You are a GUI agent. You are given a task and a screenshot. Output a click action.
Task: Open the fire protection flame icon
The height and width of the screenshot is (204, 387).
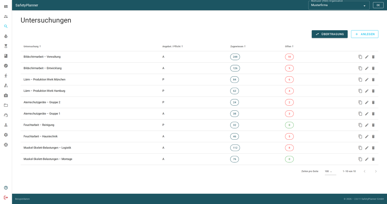[x=6, y=36]
